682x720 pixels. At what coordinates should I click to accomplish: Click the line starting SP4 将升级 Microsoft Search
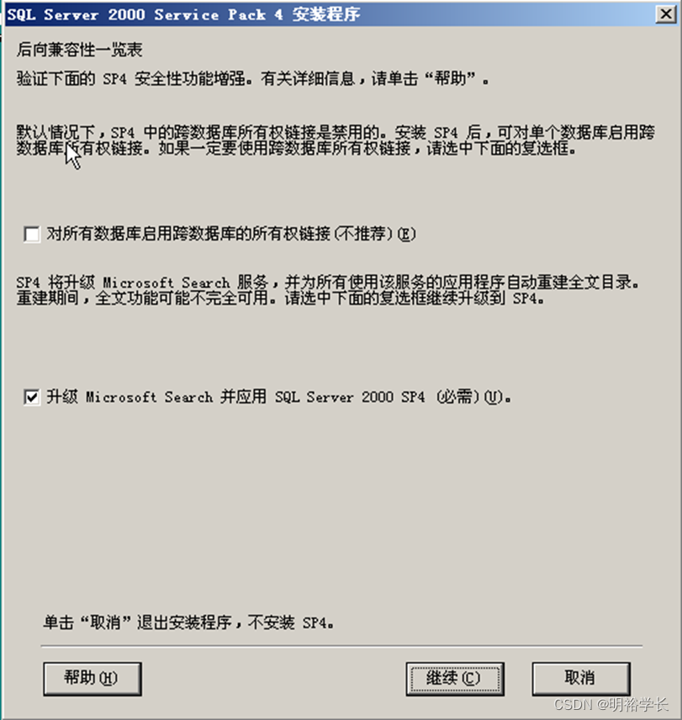point(328,282)
